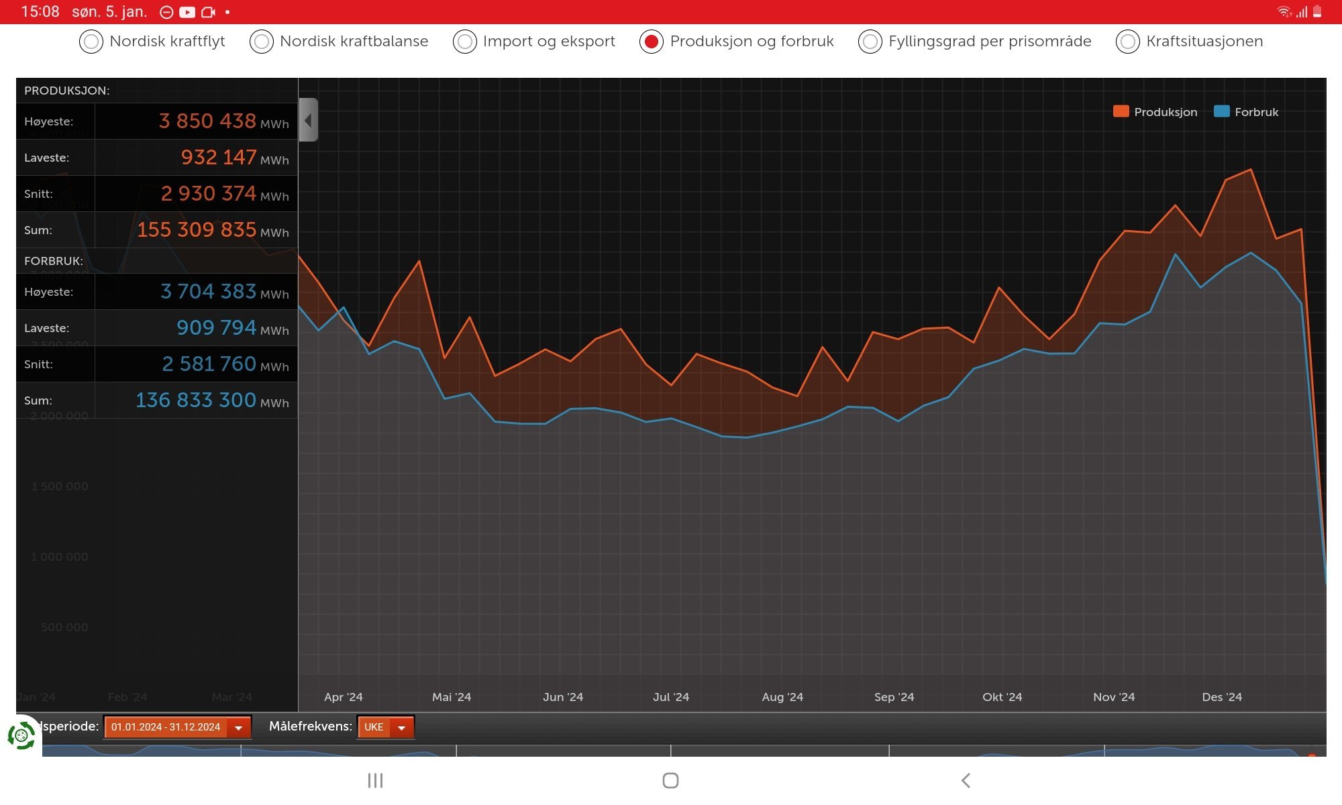Tap the Android home button

coord(670,780)
